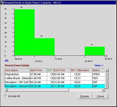Viewport: 117px width, 107px height.
Task: Click the horizontal scroll left arrow
Action: point(6,90)
